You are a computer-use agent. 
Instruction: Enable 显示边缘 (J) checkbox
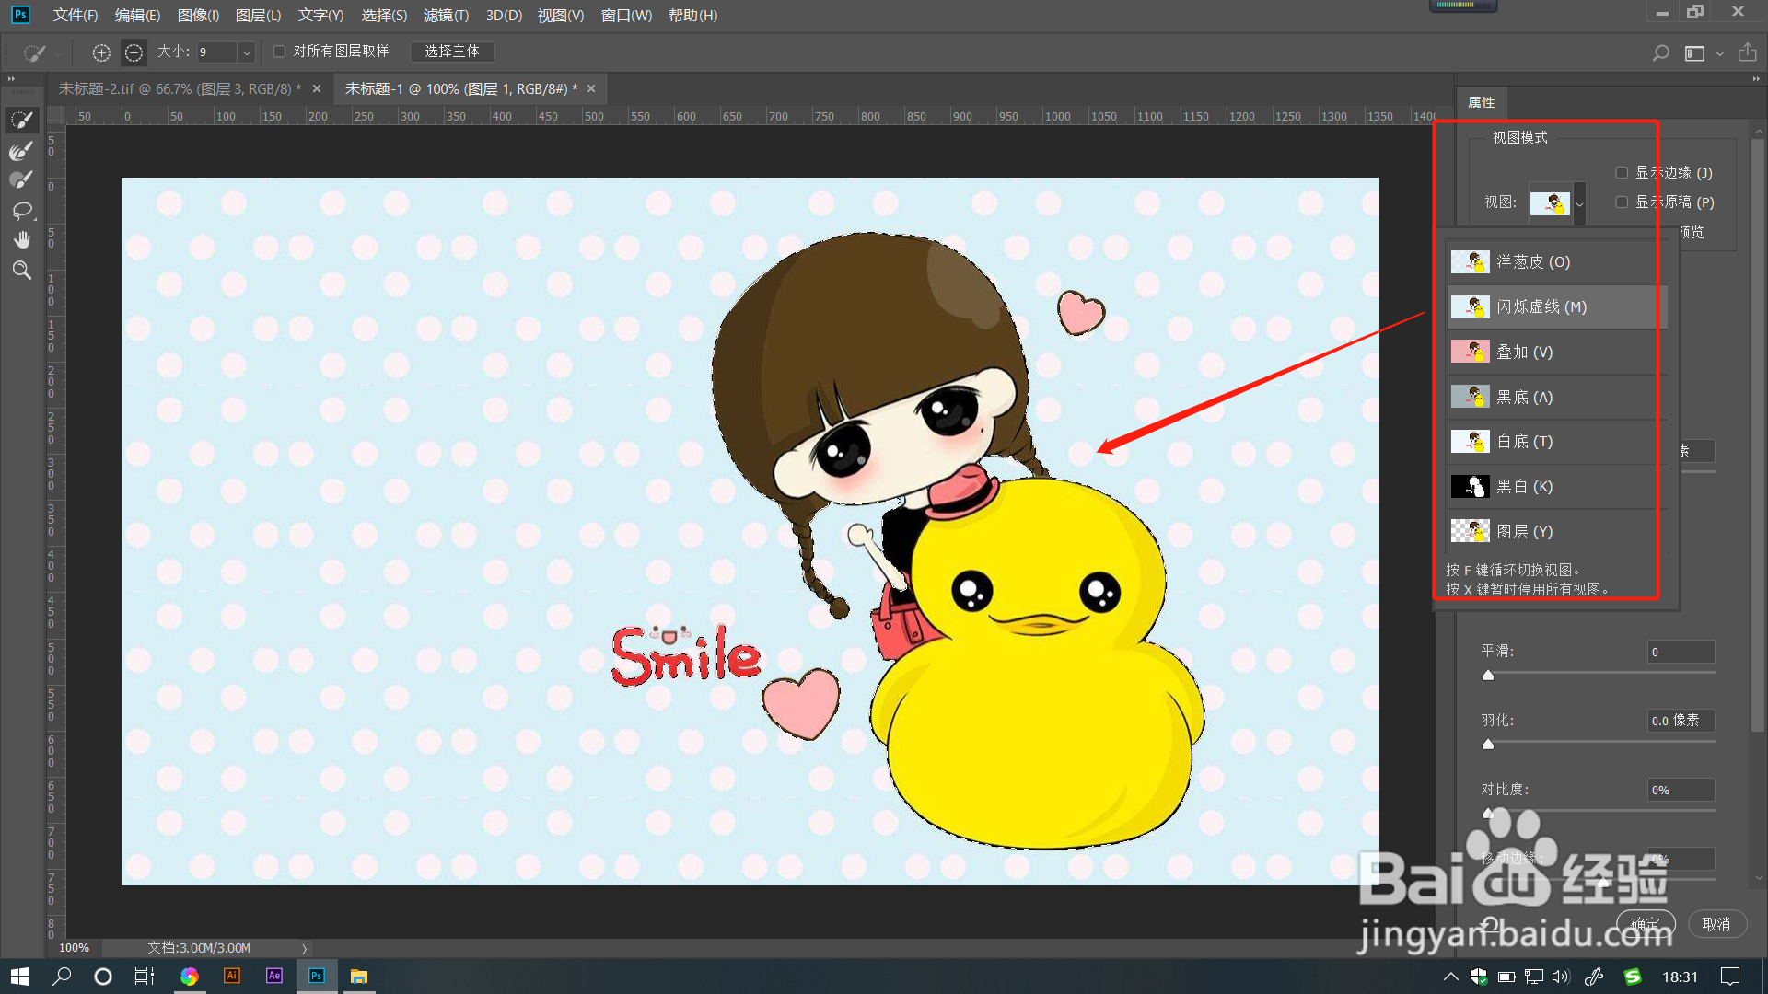tap(1622, 172)
